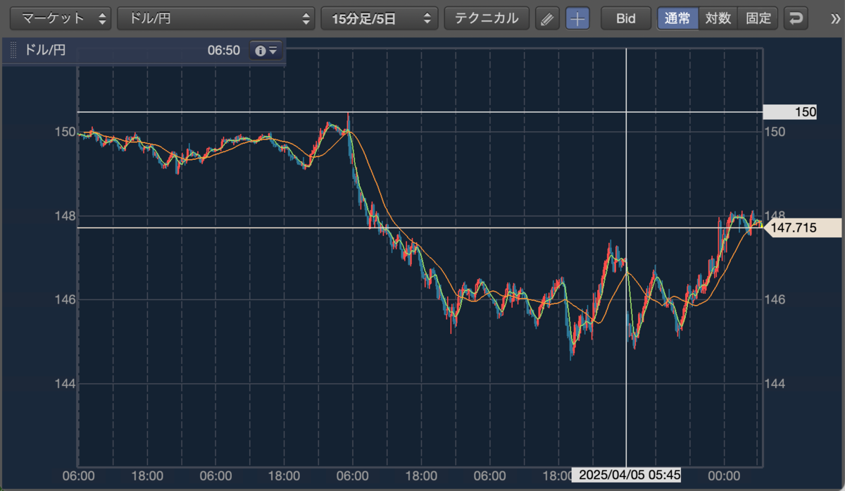Open the ドル/円 currency pair dropdown
Image resolution: width=845 pixels, height=491 pixels.
pos(215,18)
